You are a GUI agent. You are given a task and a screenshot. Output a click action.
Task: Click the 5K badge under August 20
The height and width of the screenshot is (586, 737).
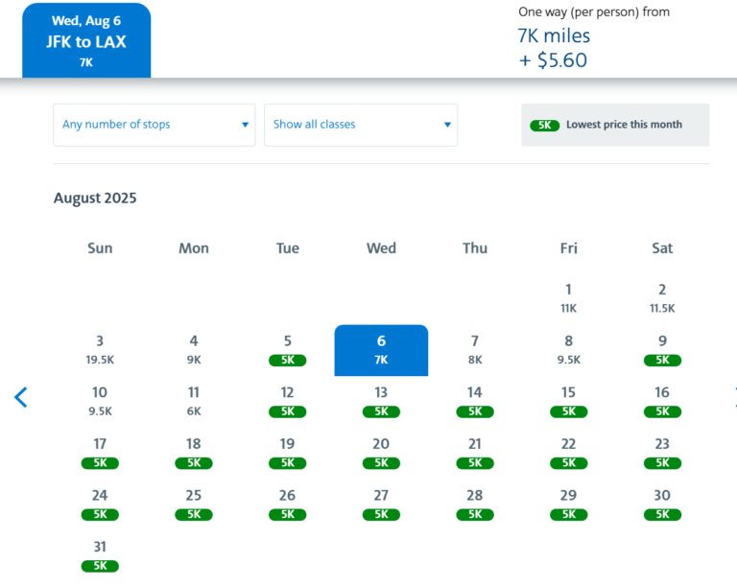click(381, 463)
